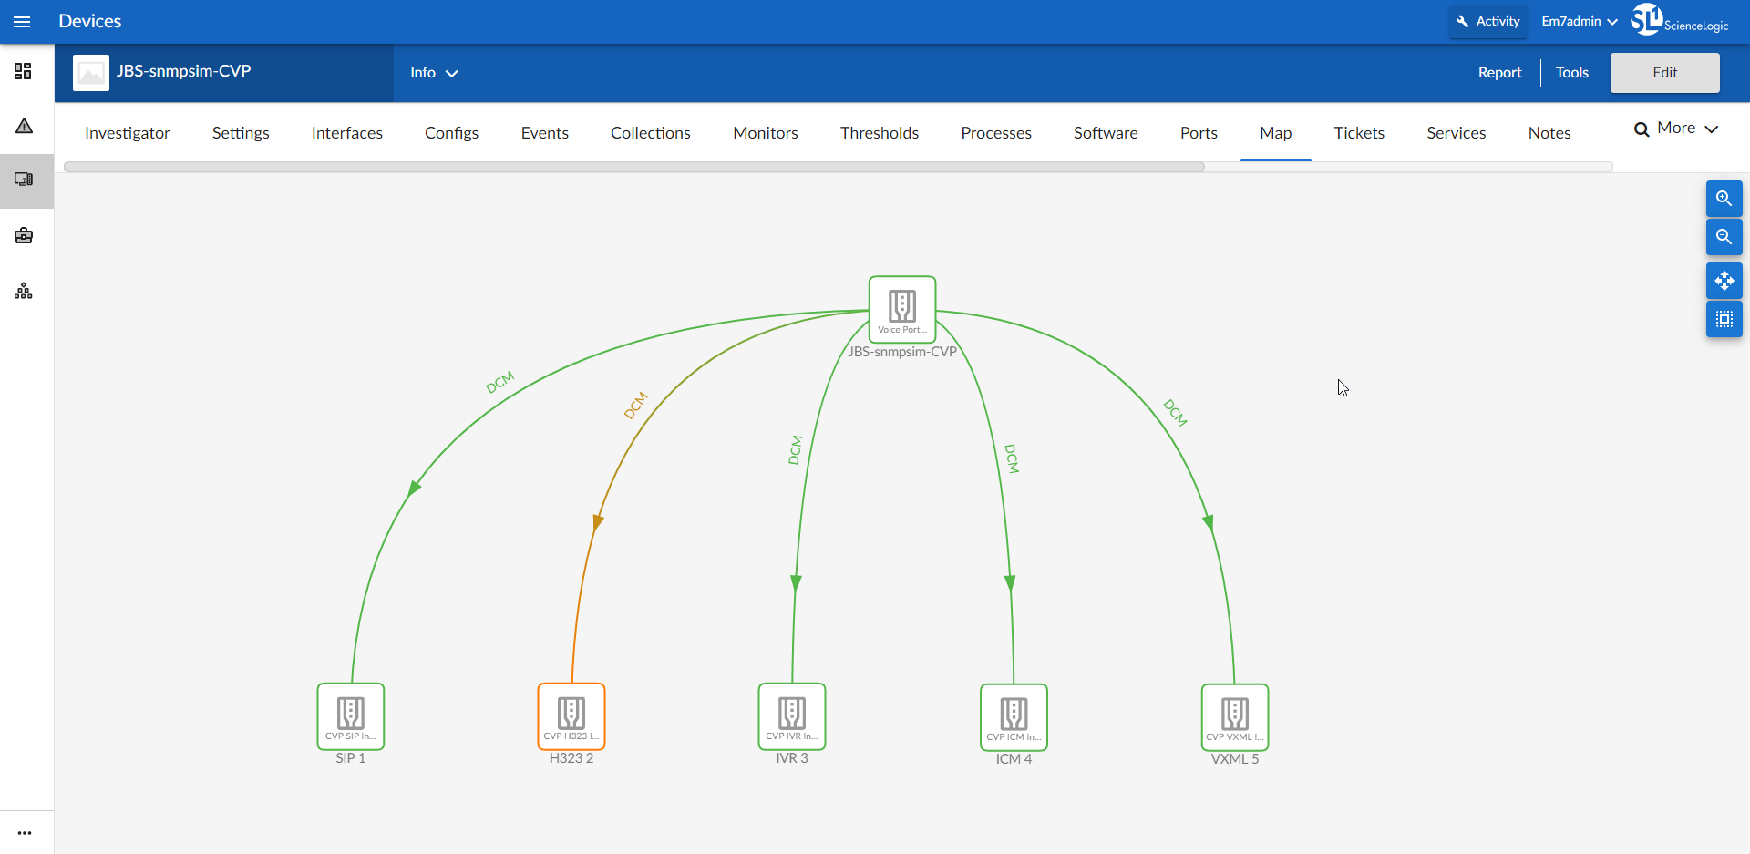Click the horizontal tab scrollbar
Image resolution: width=1750 pixels, height=854 pixels.
pos(634,167)
